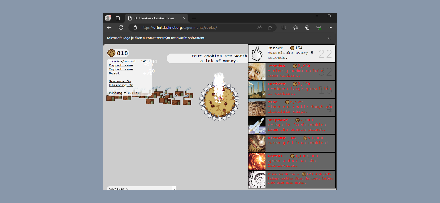Toggle Flashing On setting
The width and height of the screenshot is (440, 203).
121,85
